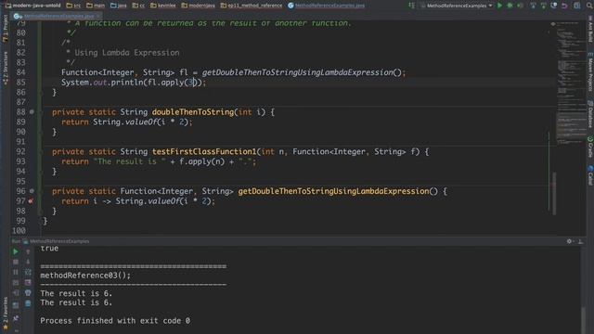The height and width of the screenshot is (334, 594).
Task: Click the up-arrow stack trace icon in Run panel
Action: (28, 251)
